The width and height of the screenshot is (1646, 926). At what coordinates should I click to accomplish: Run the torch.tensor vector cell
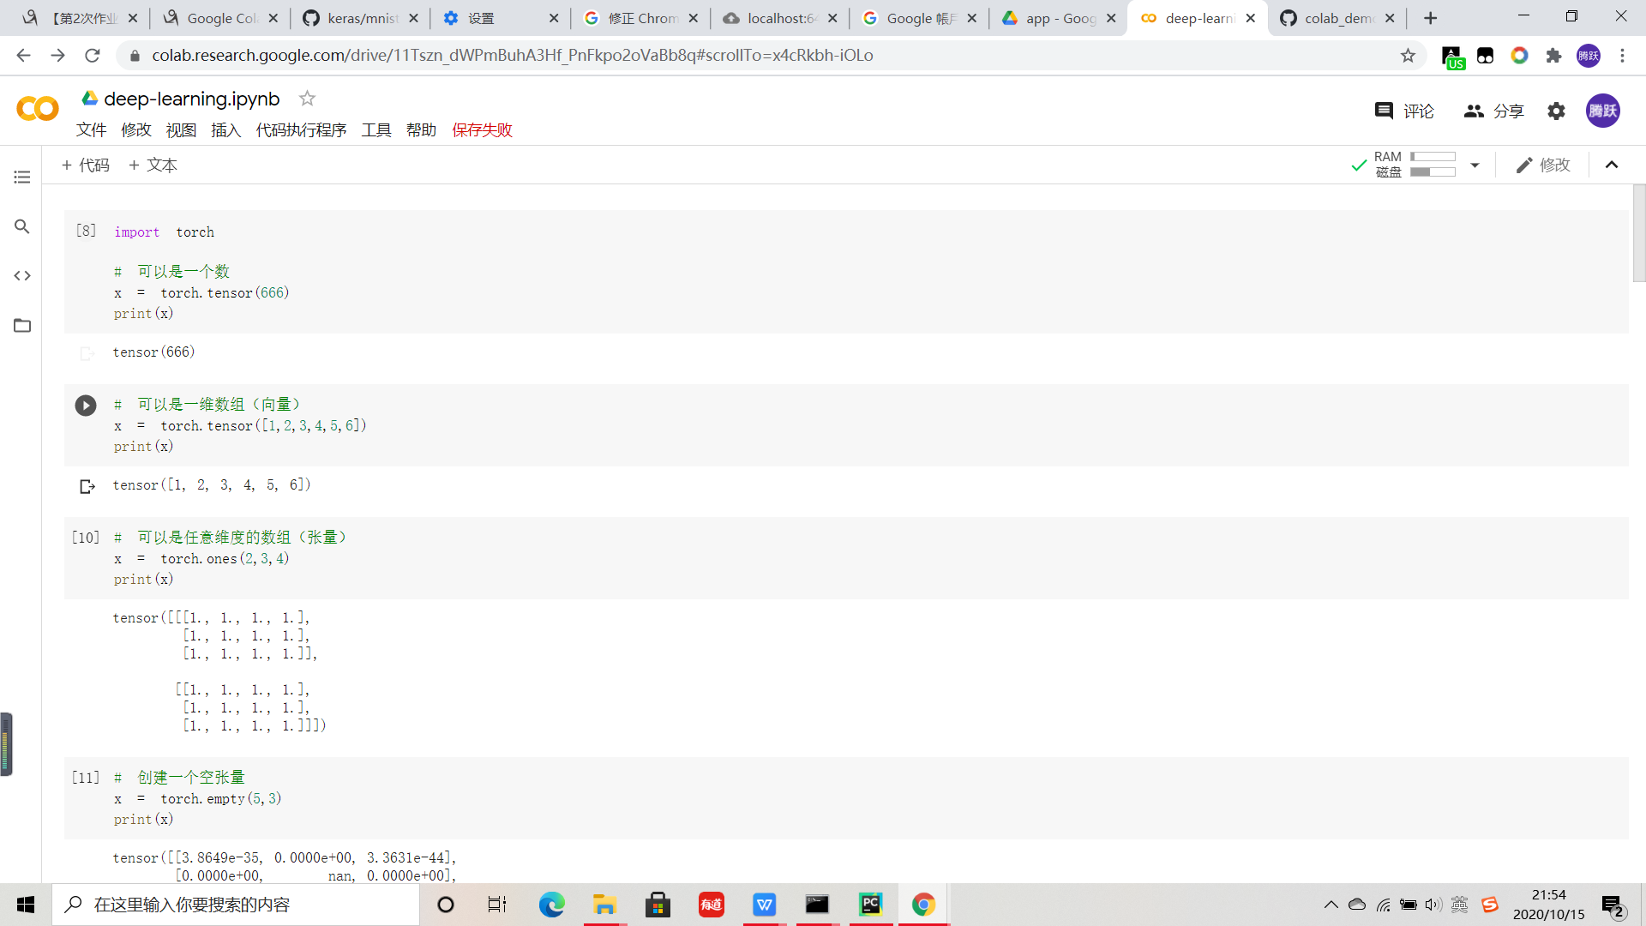[x=86, y=406]
